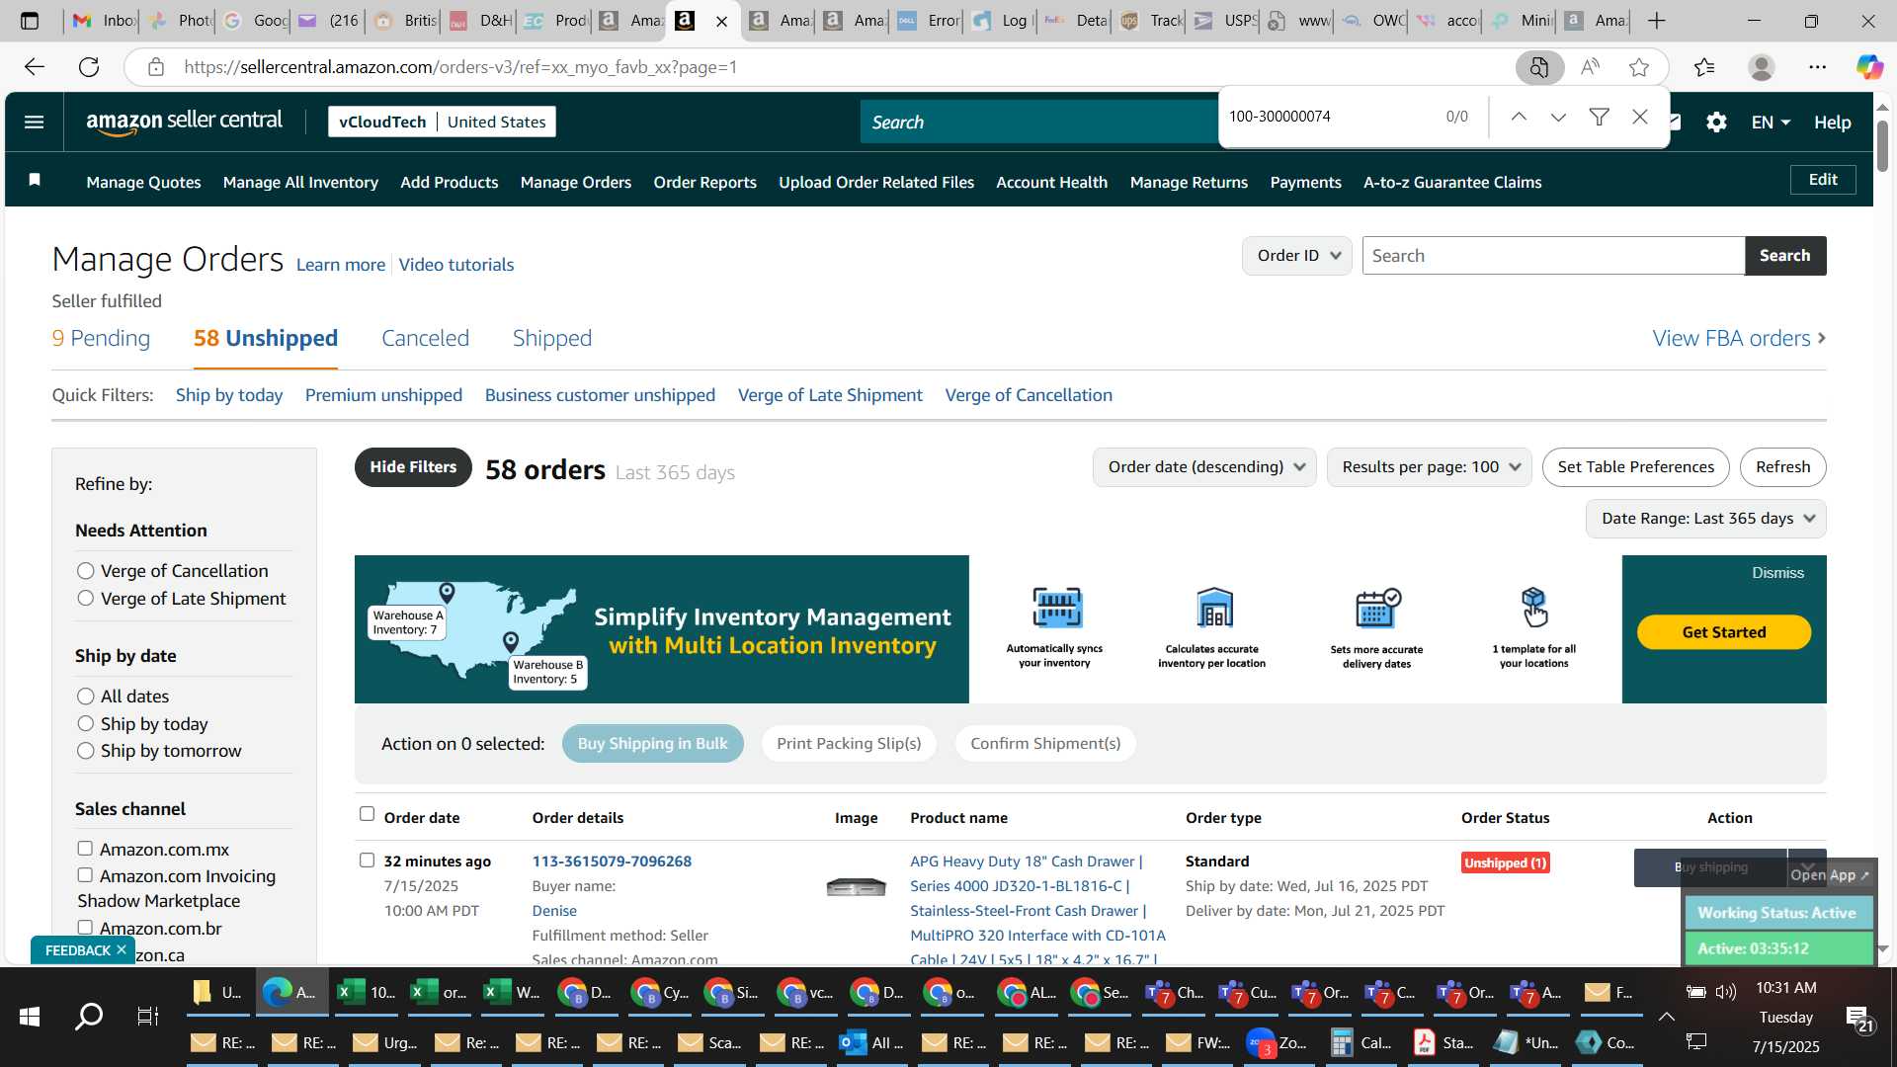Screen dimensions: 1897x1067
Task: View site information lock icon
Action: pyautogui.click(x=155, y=67)
